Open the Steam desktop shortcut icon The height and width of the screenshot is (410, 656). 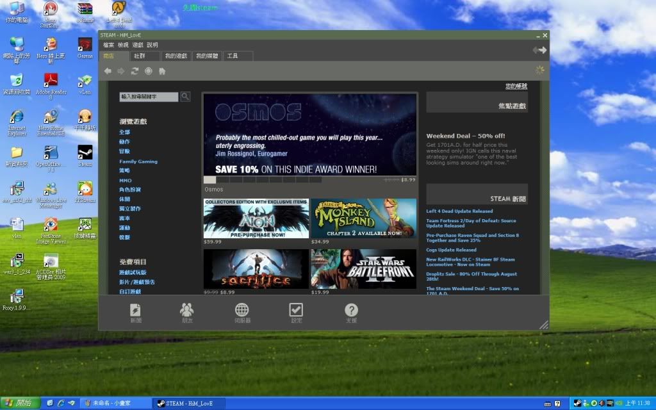coord(85,156)
